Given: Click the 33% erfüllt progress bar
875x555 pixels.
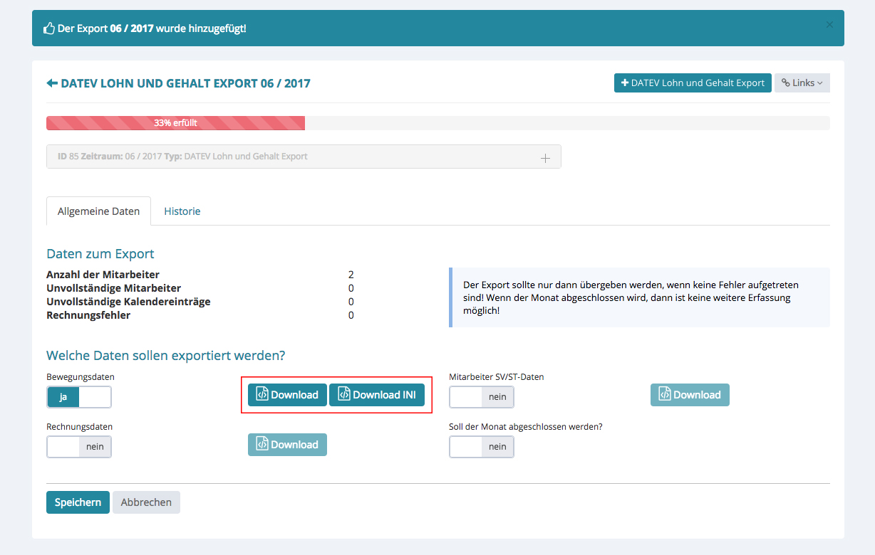Looking at the screenshot, I should click(x=175, y=123).
